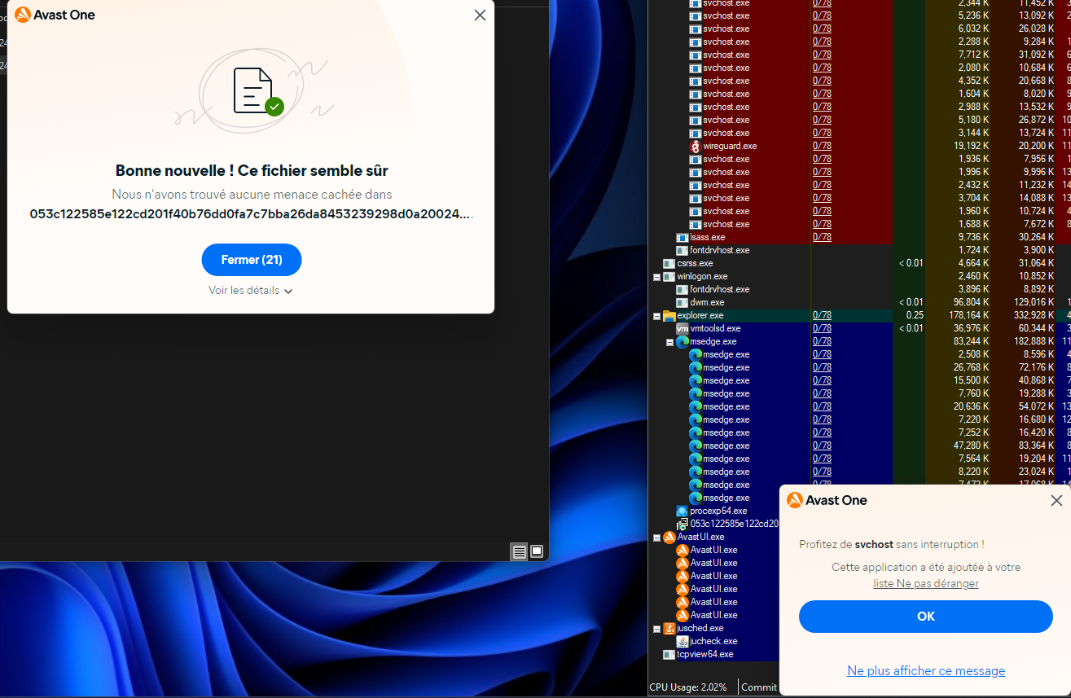This screenshot has height=698, width=1071.
Task: Click the Fermer (21) button
Action: click(252, 260)
